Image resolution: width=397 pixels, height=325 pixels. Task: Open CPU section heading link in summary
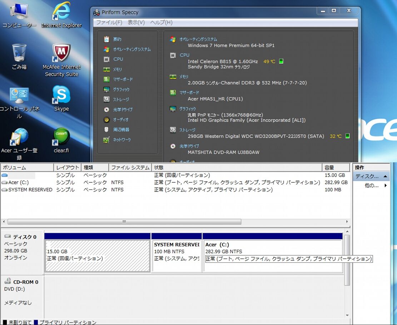(185, 55)
